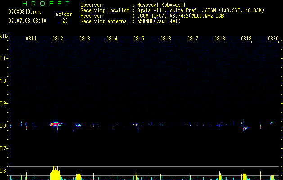Click the timestamp 02.07.08 08:10
This screenshot has height=180, width=283.
pos(27,21)
